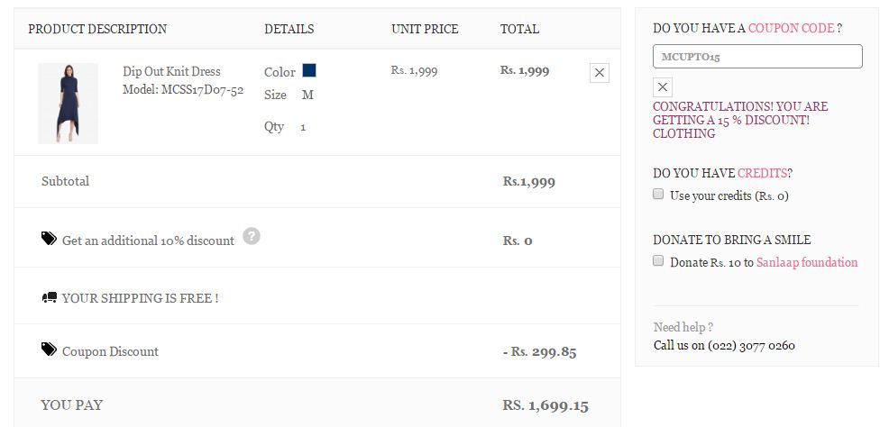Click the tag icon beside additional discount

(49, 239)
